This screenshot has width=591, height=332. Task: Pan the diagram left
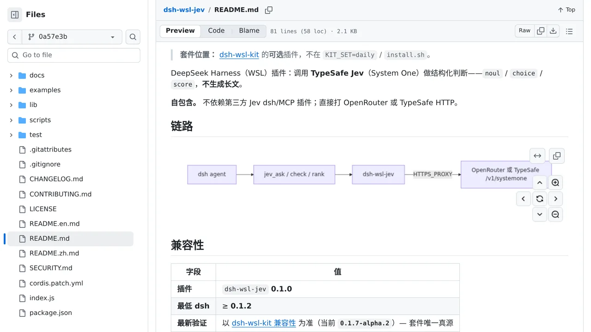(523, 199)
